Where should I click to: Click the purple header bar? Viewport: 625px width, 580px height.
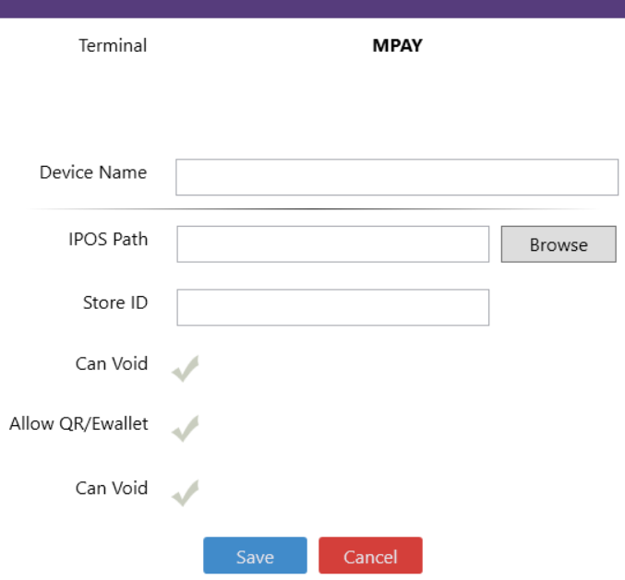(x=312, y=8)
